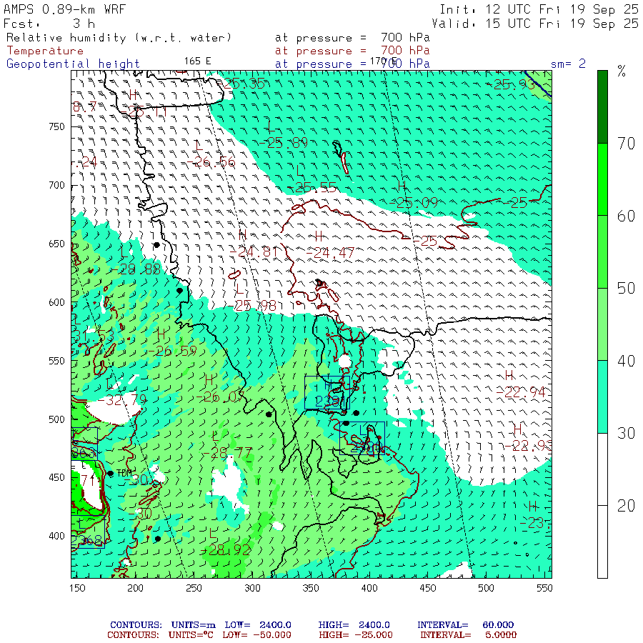Click the dark green legend segment above 70

click(603, 106)
